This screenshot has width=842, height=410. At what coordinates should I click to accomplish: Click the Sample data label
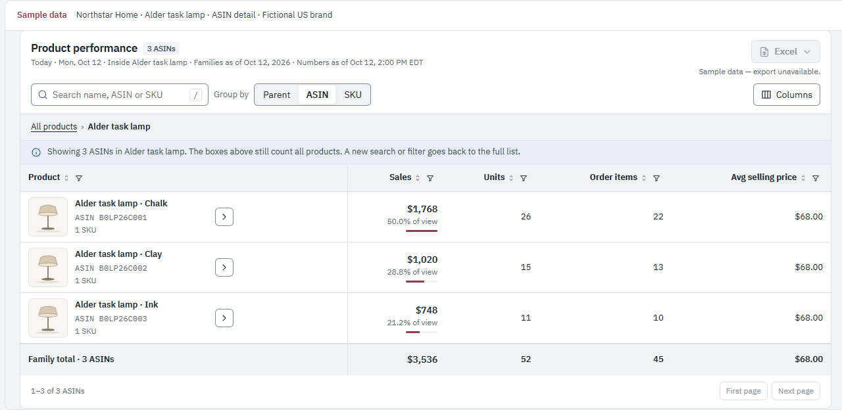42,14
